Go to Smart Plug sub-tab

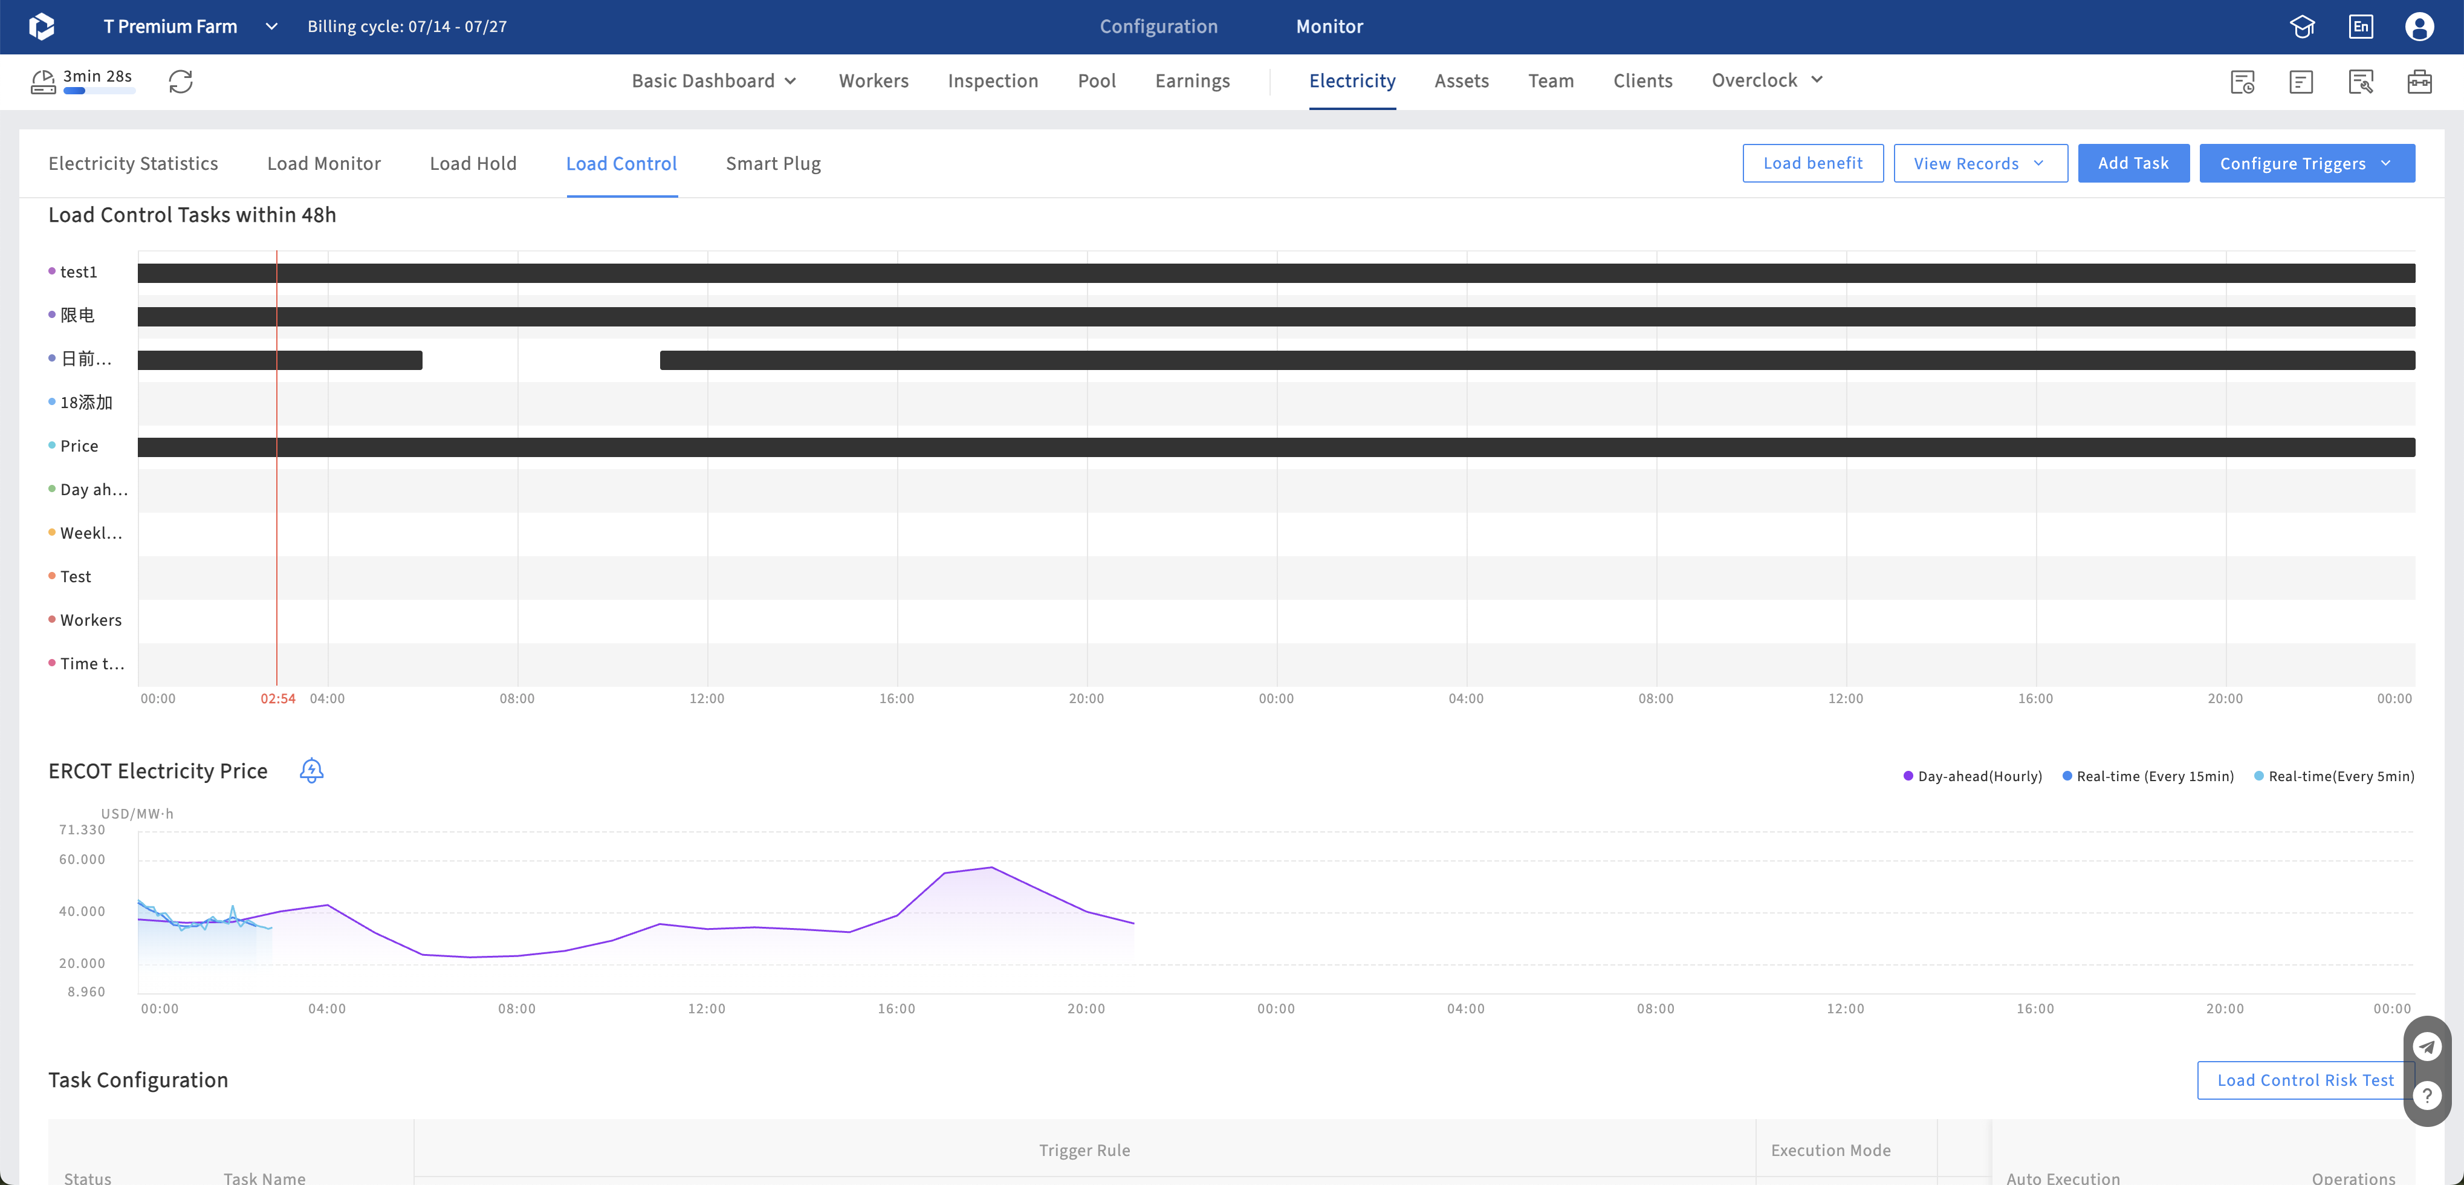point(773,164)
